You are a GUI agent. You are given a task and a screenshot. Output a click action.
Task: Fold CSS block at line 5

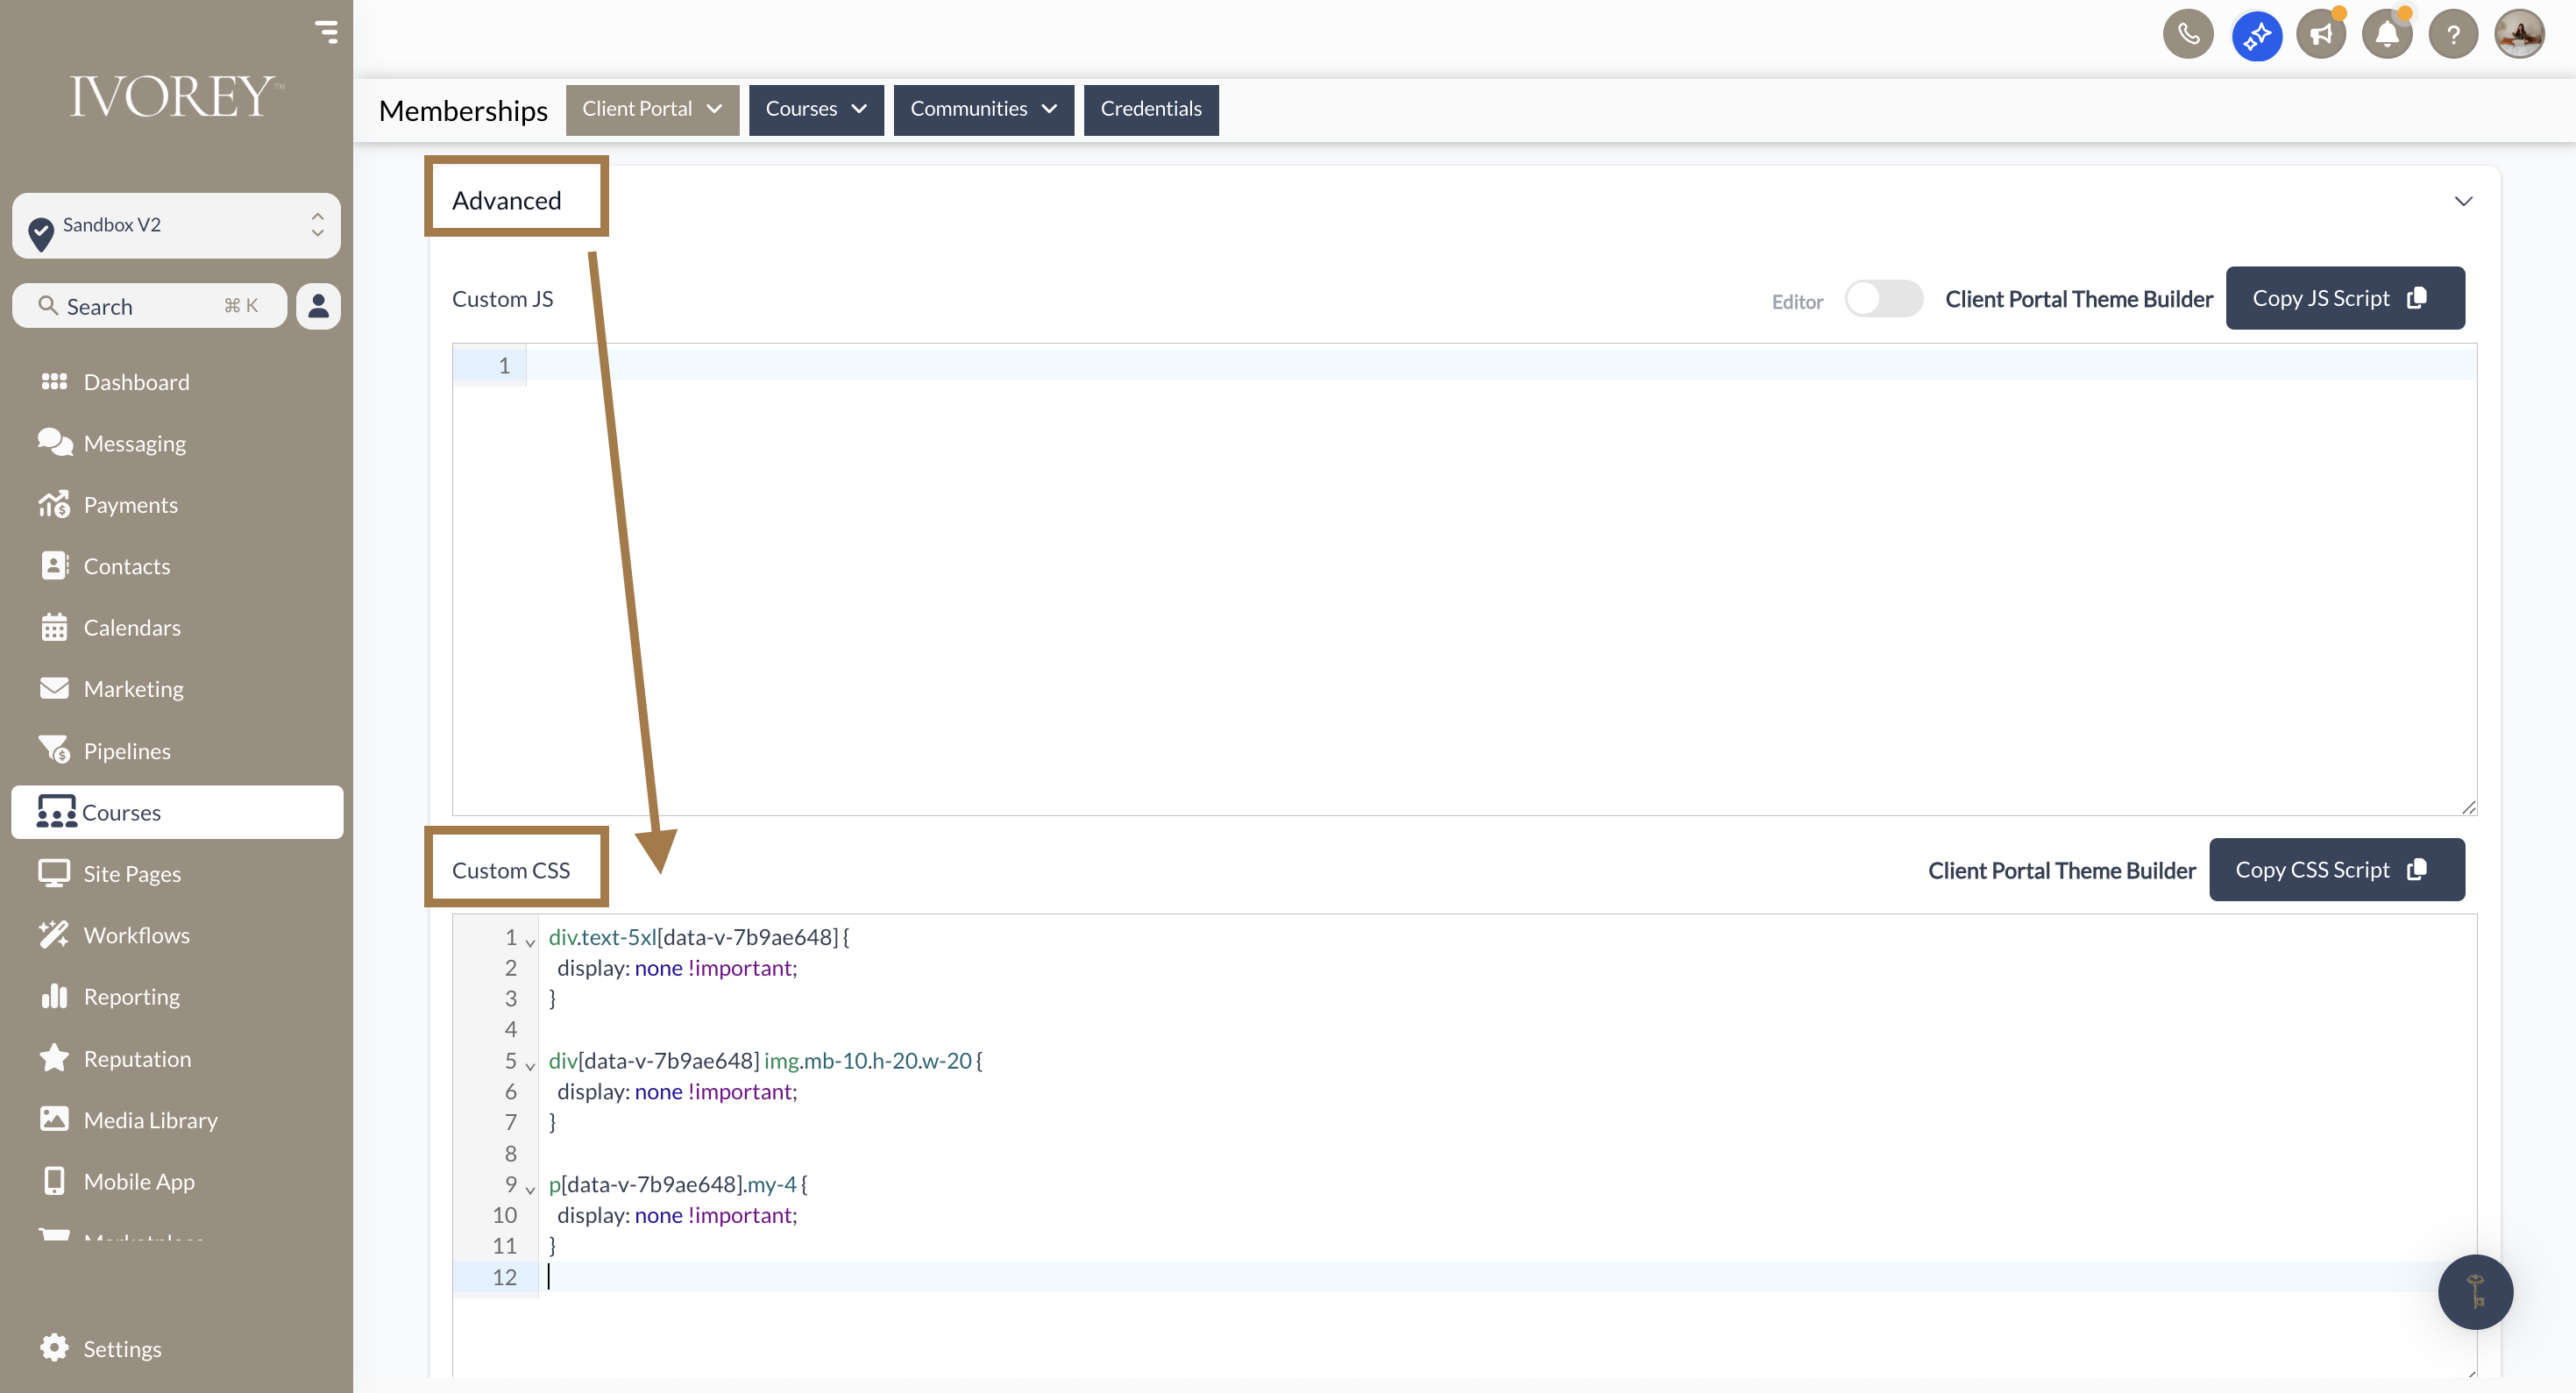coord(530,1066)
